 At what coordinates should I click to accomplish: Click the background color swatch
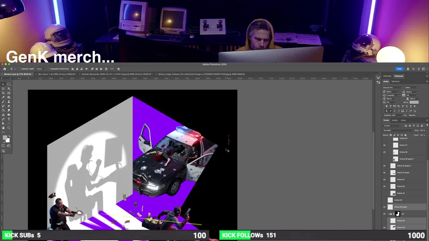[8, 141]
